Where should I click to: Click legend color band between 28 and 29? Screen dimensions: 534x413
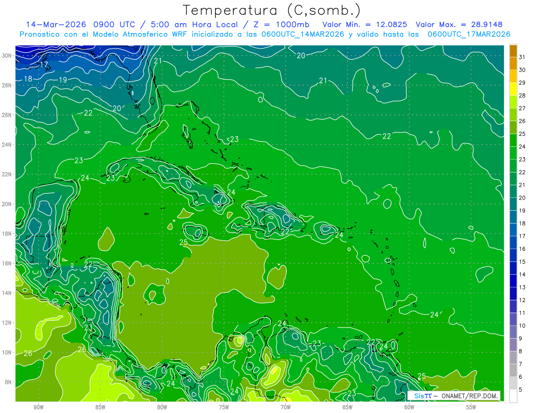click(x=513, y=89)
